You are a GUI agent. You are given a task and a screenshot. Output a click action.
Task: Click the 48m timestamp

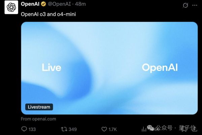tap(80, 4)
